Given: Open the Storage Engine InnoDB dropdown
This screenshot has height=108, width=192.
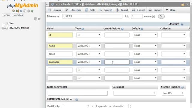Looking at the screenshot, I should [173, 93].
